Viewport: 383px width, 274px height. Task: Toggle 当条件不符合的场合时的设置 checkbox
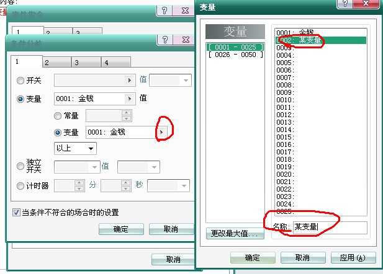click(x=16, y=212)
